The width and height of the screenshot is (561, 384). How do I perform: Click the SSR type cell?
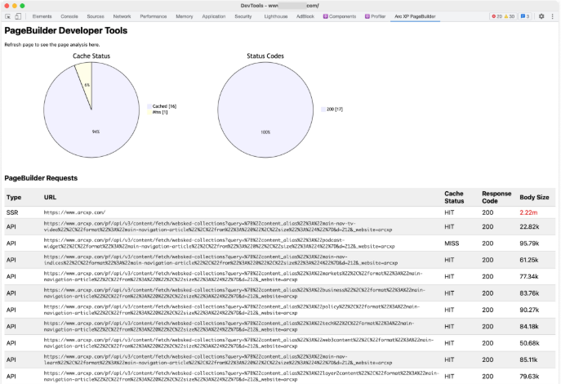pos(12,212)
